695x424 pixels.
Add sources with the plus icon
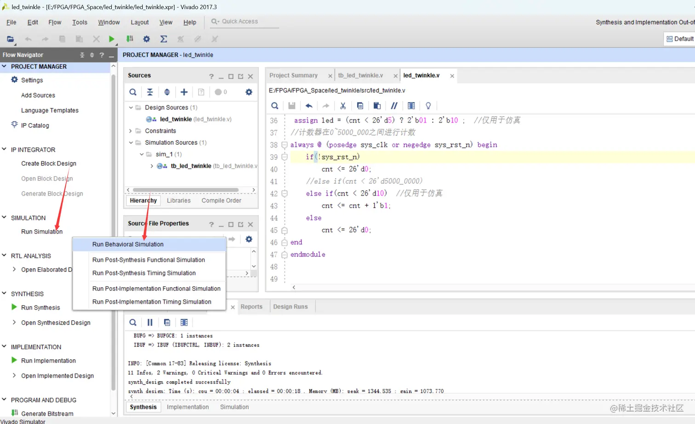(x=184, y=92)
